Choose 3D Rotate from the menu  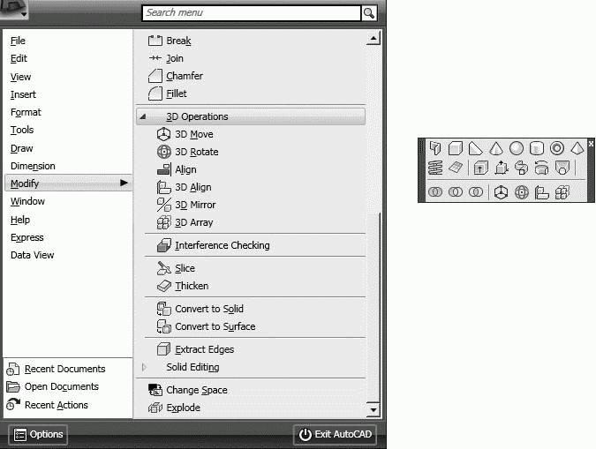pyautogui.click(x=196, y=152)
